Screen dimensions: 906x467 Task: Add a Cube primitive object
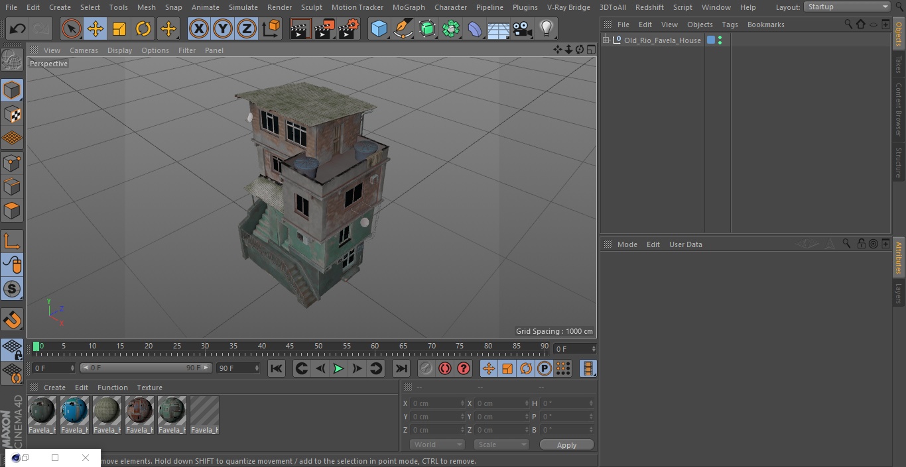(379, 28)
